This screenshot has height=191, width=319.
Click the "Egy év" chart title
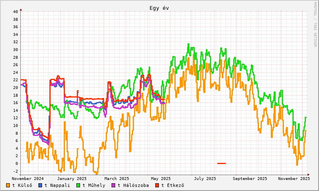click(159, 8)
